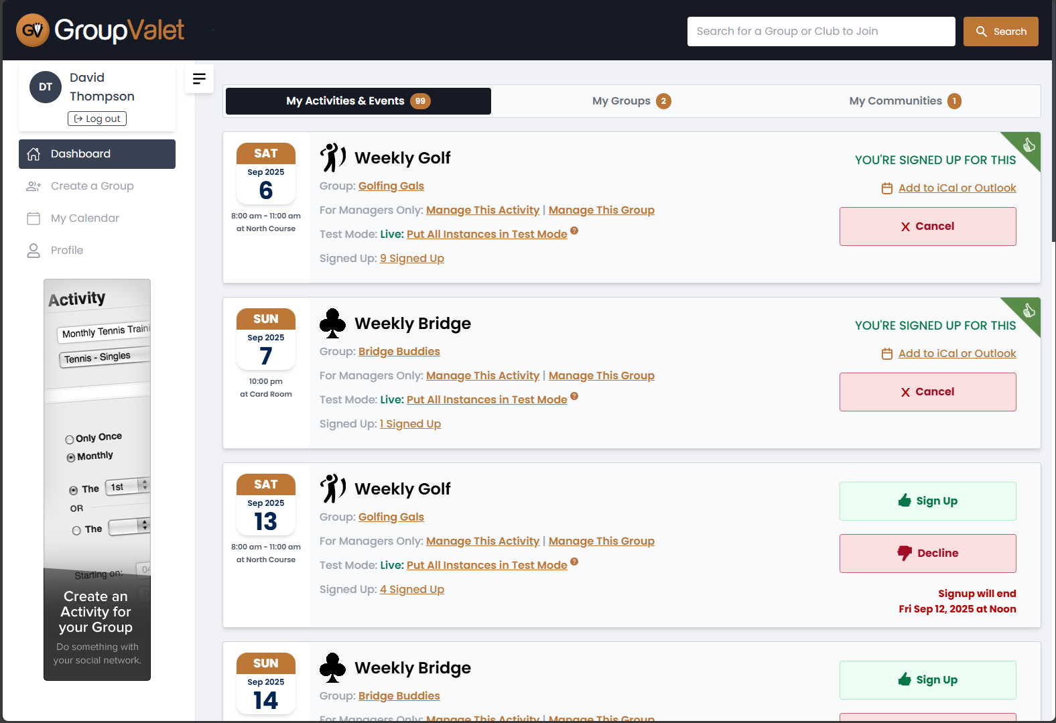The image size is (1056, 723).
Task: Click the Create an Activity promo banner
Action: pyautogui.click(x=97, y=480)
